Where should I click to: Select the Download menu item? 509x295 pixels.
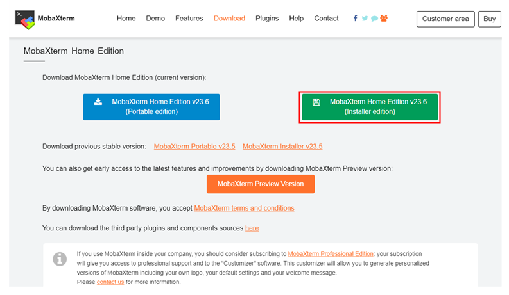(229, 19)
